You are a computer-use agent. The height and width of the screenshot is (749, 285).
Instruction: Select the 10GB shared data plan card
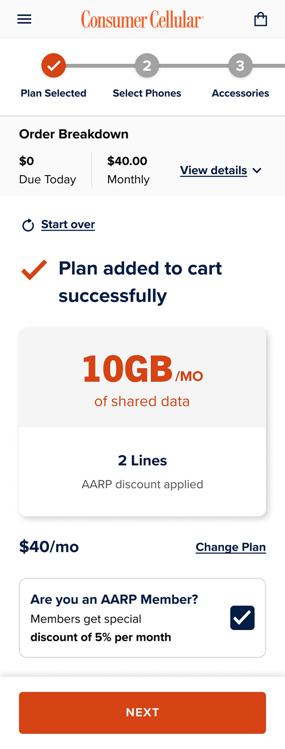click(x=142, y=422)
